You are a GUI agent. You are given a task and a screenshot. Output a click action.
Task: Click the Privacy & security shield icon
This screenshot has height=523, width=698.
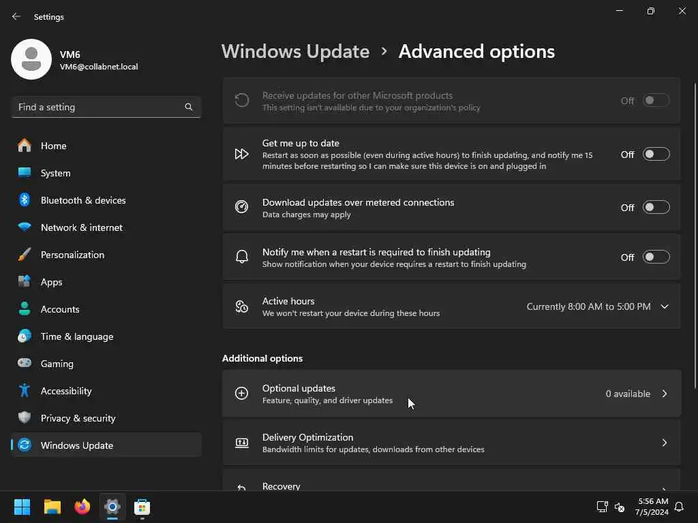click(x=25, y=417)
